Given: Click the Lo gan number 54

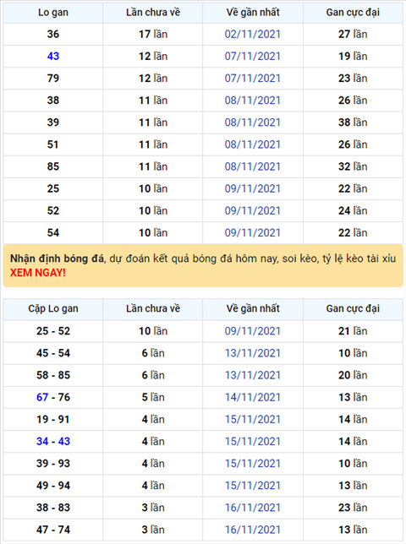Looking at the screenshot, I should point(53,232).
